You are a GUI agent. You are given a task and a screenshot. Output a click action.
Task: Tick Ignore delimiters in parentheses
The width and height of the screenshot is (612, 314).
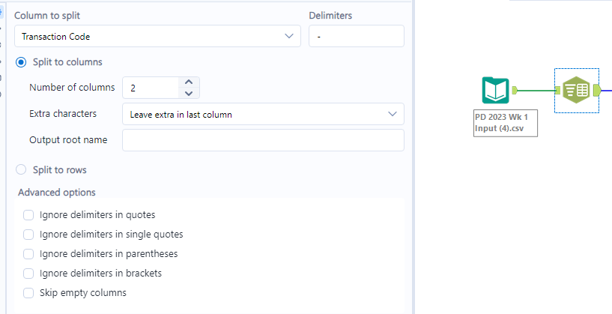pyautogui.click(x=28, y=254)
